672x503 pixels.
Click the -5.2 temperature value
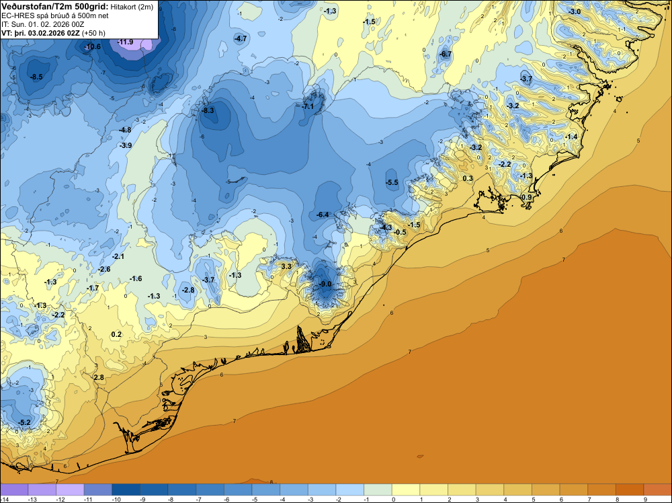coord(24,423)
